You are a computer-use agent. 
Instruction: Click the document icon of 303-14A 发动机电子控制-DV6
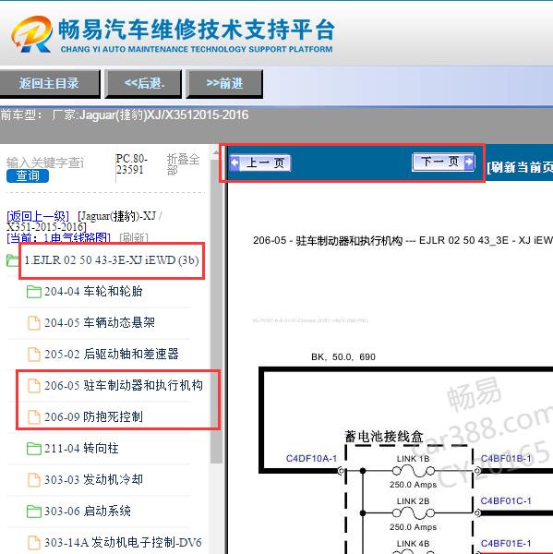[34, 543]
